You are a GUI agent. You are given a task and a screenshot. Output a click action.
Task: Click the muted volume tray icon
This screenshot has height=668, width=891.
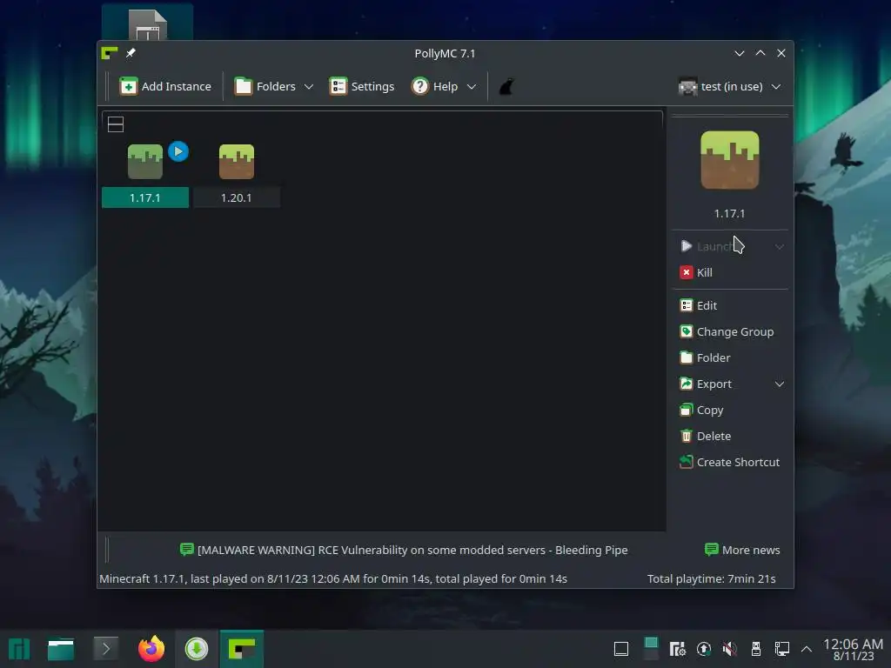[x=730, y=649]
